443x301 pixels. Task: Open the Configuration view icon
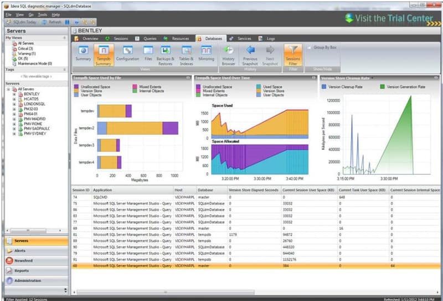127,54
